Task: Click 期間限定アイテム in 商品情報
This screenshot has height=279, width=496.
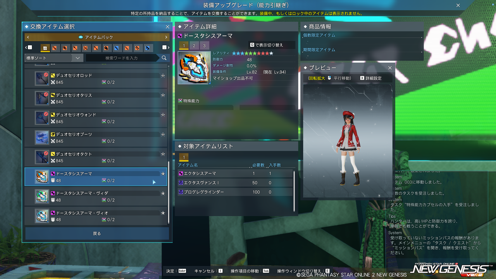Action: pos(319,50)
